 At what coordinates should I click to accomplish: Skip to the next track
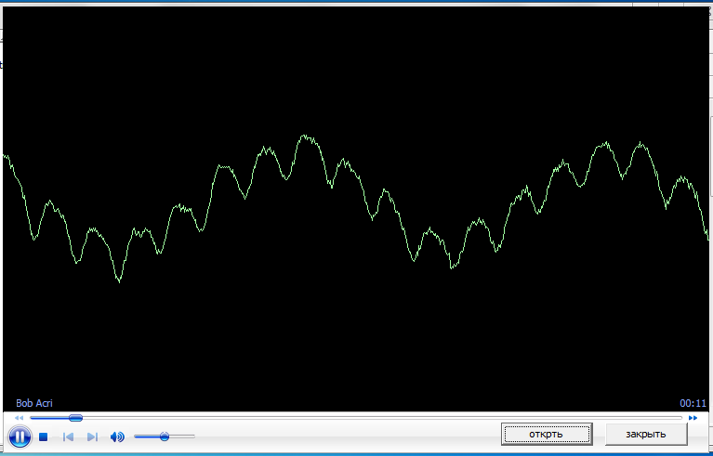(x=92, y=436)
